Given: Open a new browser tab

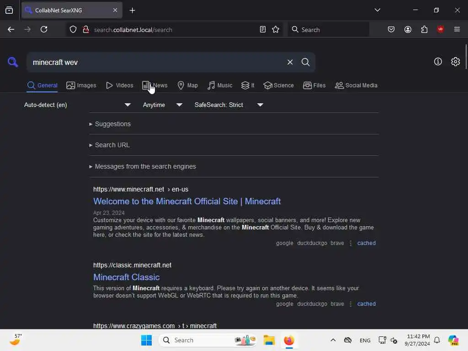Looking at the screenshot, I should coord(132,11).
